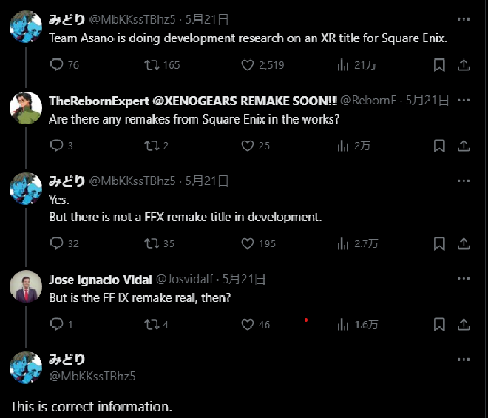Open Jose Ignacio Vidal's avatar picture
This screenshot has height=418, width=488.
[x=26, y=286]
